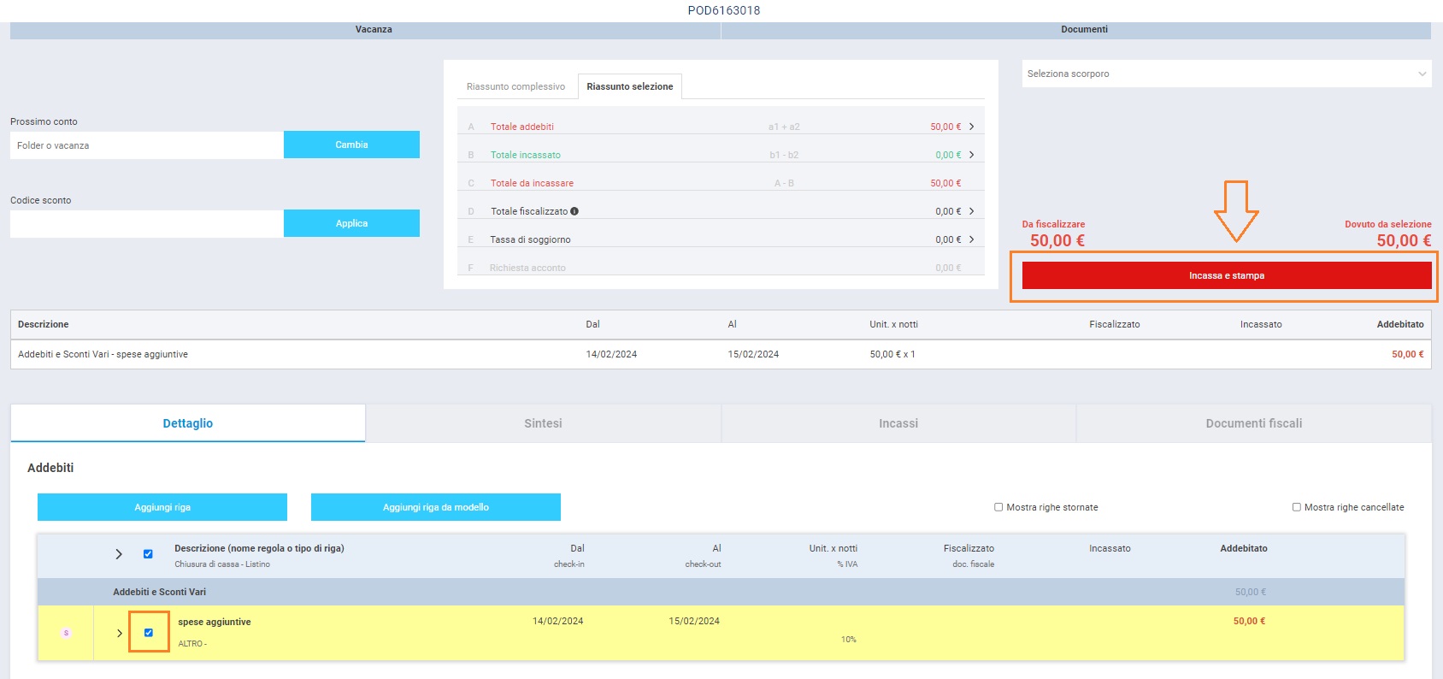Image resolution: width=1443 pixels, height=679 pixels.
Task: Open Totale incassato details arrow
Action: click(971, 155)
